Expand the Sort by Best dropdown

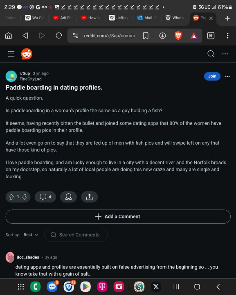tap(31, 235)
